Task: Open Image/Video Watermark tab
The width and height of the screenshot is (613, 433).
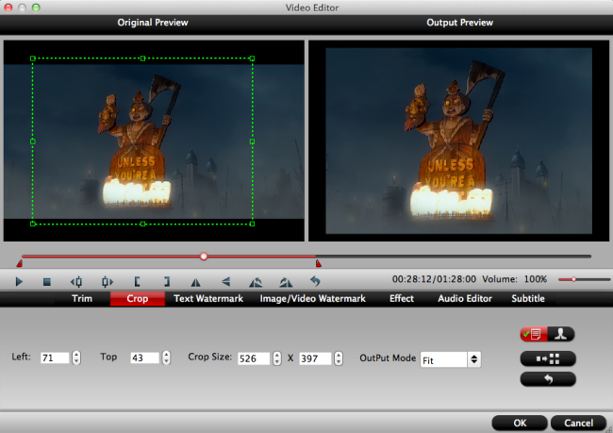Action: tap(312, 298)
